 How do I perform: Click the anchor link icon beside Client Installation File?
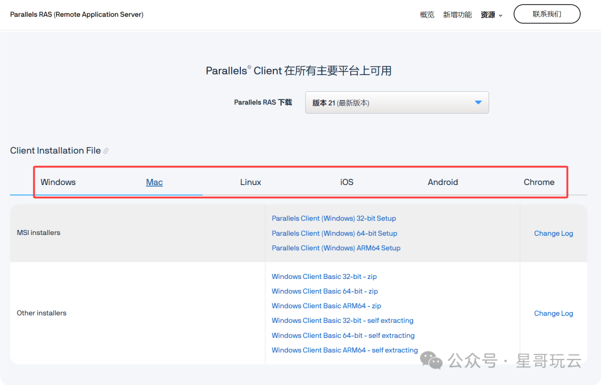(106, 151)
